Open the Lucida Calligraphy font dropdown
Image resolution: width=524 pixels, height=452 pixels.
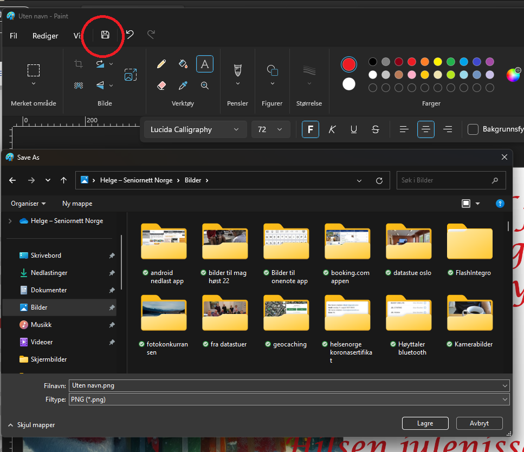click(x=194, y=129)
